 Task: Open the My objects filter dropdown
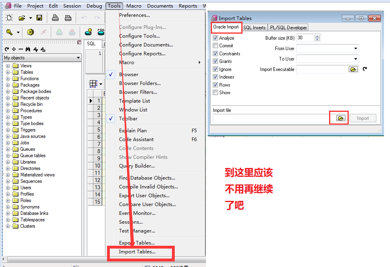coord(78,58)
